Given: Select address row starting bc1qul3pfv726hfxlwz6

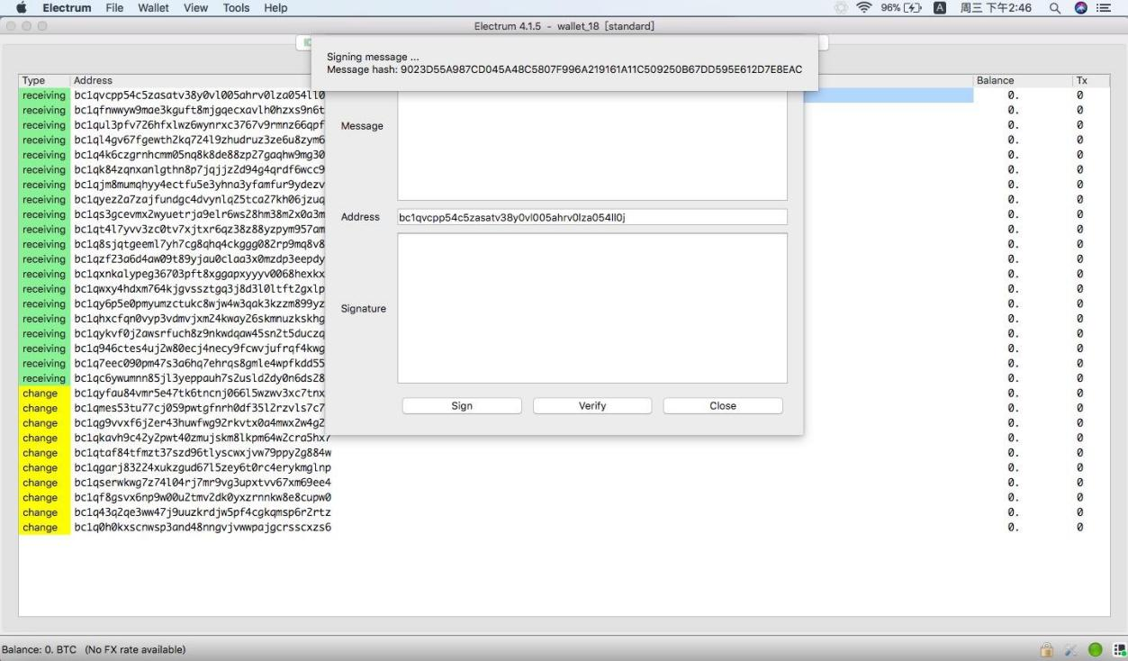Looking at the screenshot, I should tap(199, 125).
